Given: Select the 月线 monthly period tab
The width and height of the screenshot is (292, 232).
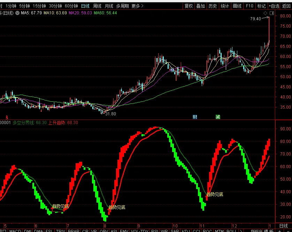Looking at the screenshot, I should click(x=109, y=6).
